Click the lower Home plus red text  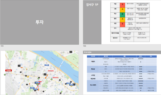tap(55, 77)
